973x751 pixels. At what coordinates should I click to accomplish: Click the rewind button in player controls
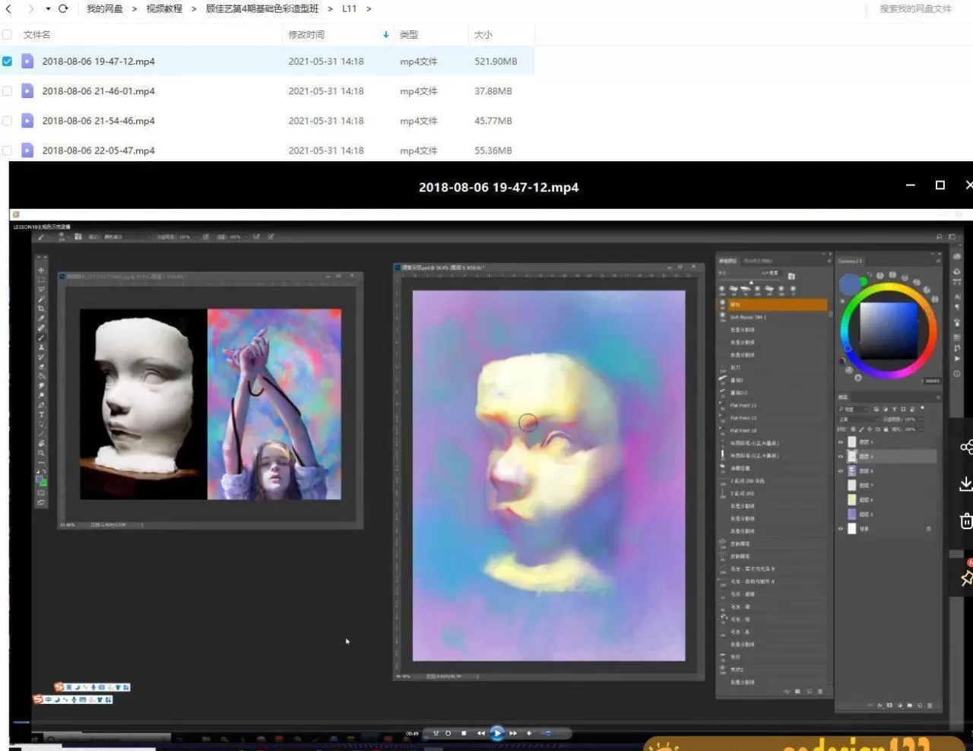coord(480,733)
